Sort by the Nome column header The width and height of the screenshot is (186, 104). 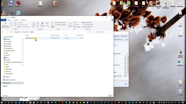click(x=27, y=35)
